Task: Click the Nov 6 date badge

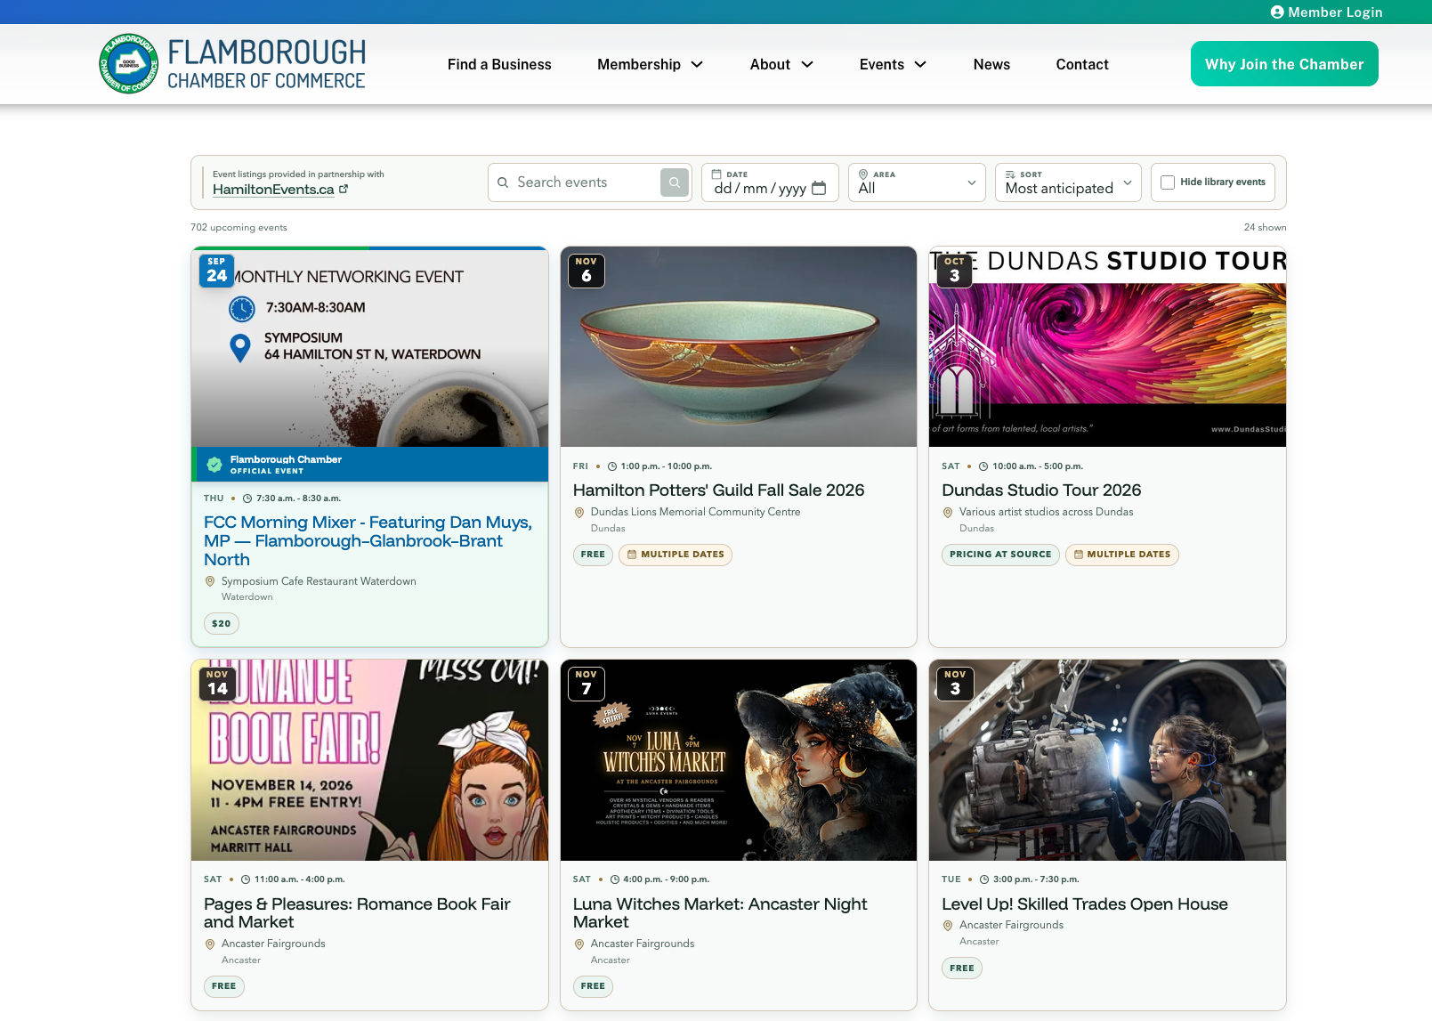Action: 586,271
